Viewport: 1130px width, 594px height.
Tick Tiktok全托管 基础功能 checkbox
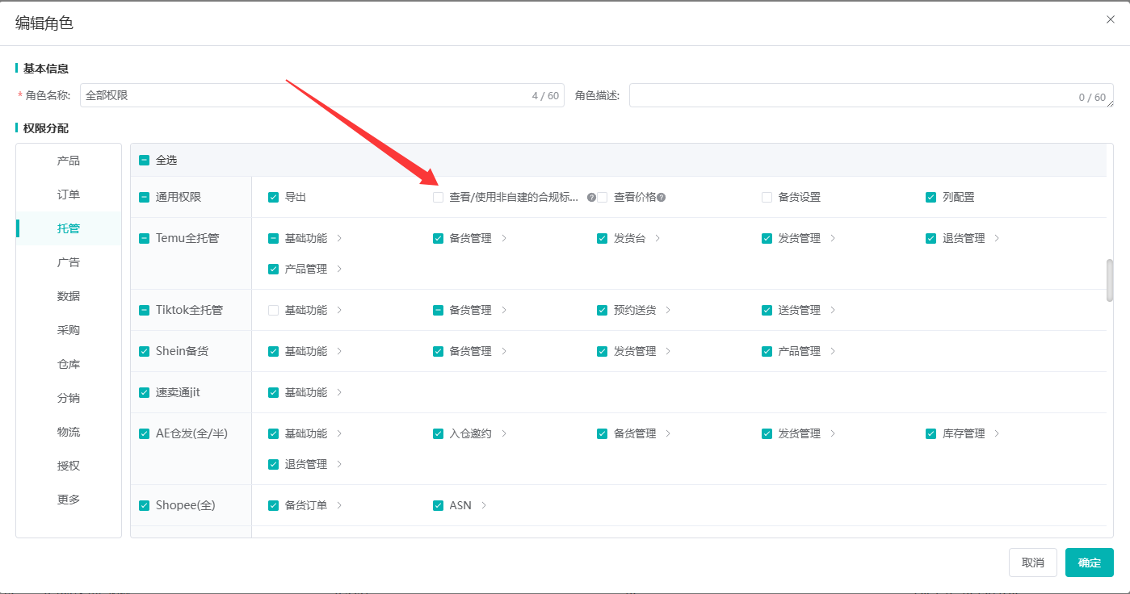(x=274, y=311)
